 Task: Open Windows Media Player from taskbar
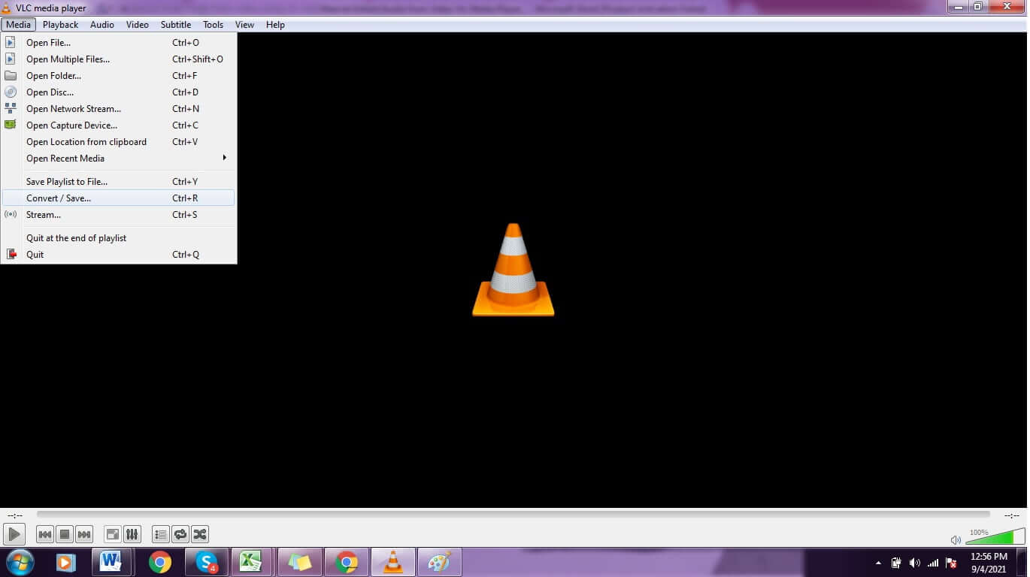point(66,562)
